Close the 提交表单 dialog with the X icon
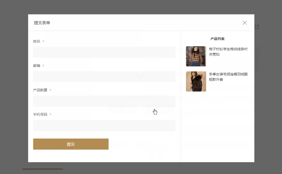The height and width of the screenshot is (174, 282). [244, 23]
